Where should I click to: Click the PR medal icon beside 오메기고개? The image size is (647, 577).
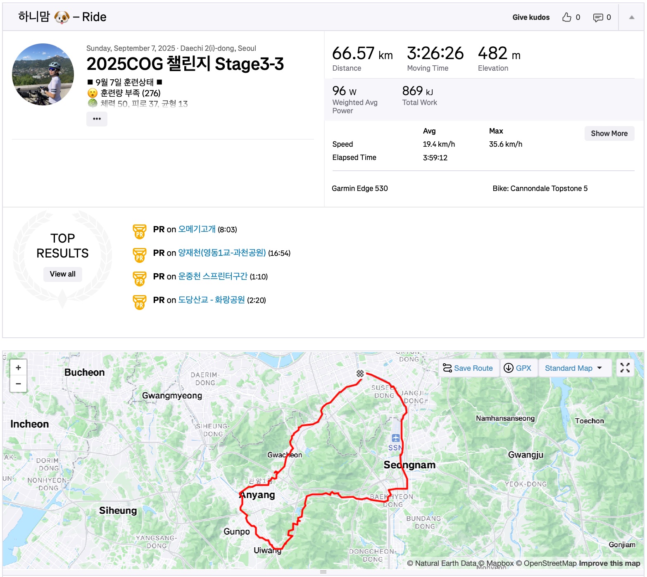coord(139,231)
